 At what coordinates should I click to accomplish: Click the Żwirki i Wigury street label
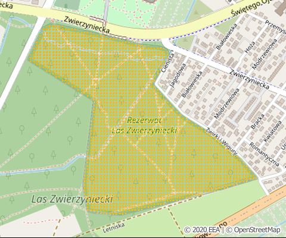pos(221,141)
